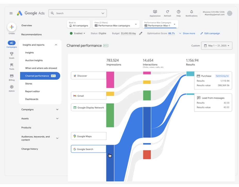Viewport: 239px width, 187px height.
Task: Click the Optimizing for badge
Action: tap(222, 76)
